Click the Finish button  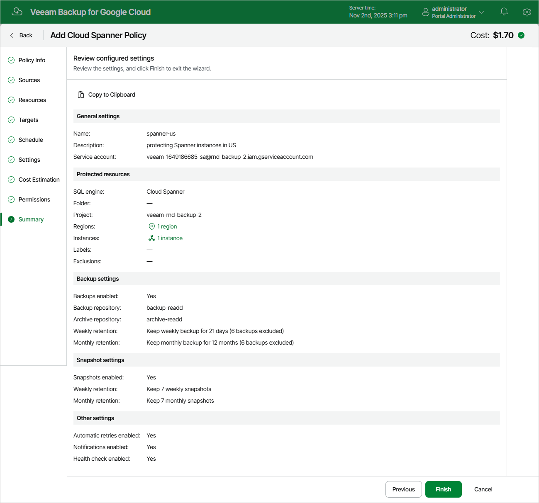(444, 489)
